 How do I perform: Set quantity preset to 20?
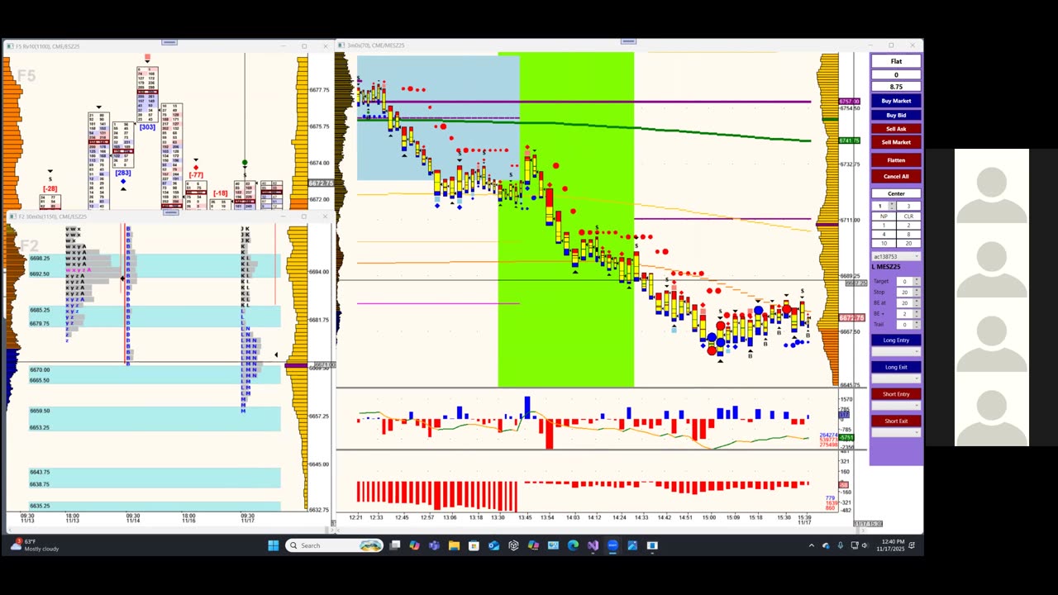908,243
